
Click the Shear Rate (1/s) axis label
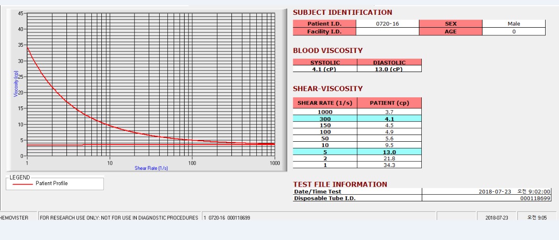click(x=151, y=168)
